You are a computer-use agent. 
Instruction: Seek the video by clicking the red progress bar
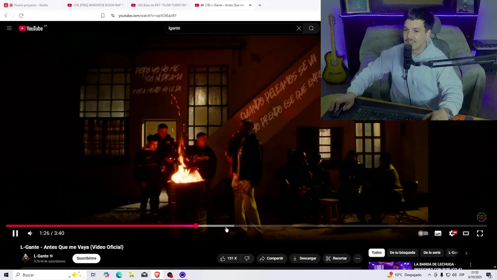click(x=101, y=226)
